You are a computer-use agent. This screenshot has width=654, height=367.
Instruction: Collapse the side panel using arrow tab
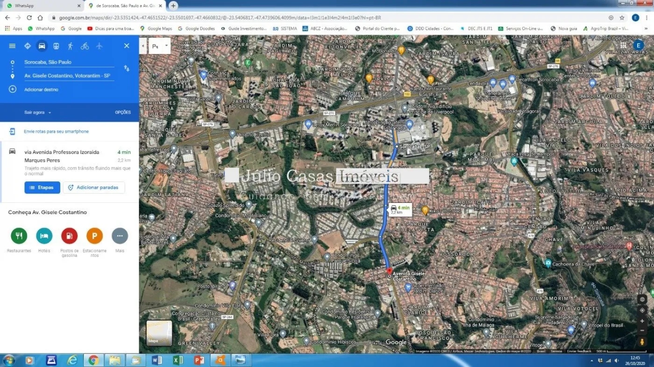pos(143,46)
